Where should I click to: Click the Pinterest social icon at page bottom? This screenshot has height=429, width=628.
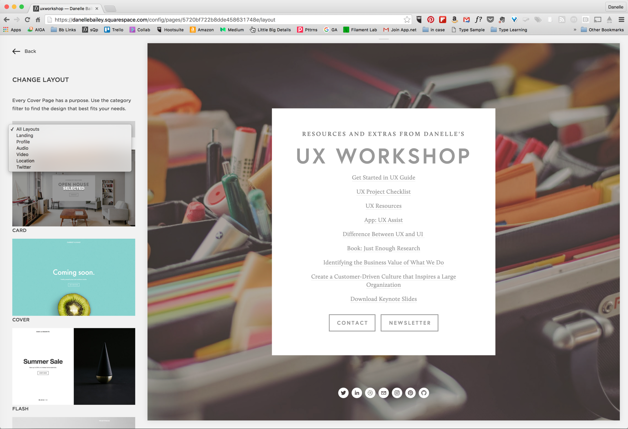pos(410,393)
